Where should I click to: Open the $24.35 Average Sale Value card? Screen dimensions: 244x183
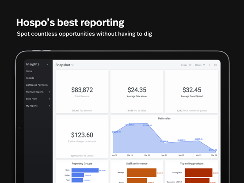tap(137, 91)
